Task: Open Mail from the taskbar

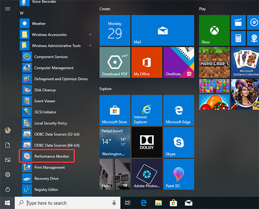Action: pos(189,203)
